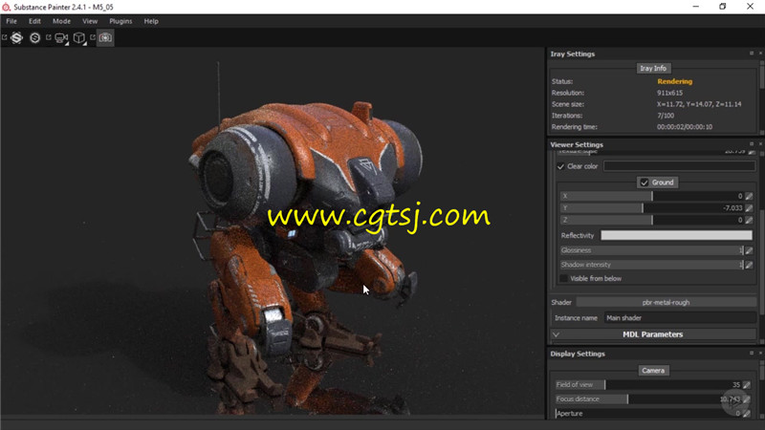Click the '00:00:02/00:00:10' rendering time value
Screen dimensions: 765x430
click(684, 127)
